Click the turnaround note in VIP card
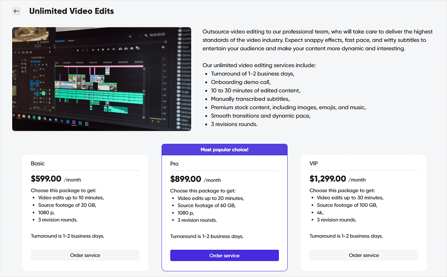 [346, 236]
